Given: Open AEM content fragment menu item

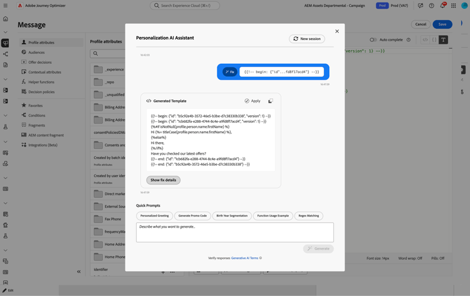Looking at the screenshot, I should point(51,135).
